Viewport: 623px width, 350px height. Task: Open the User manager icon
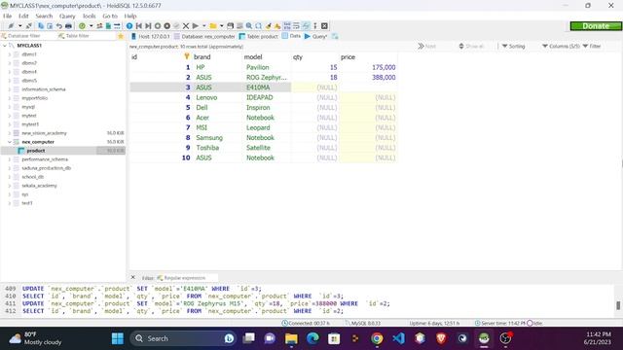point(99,26)
